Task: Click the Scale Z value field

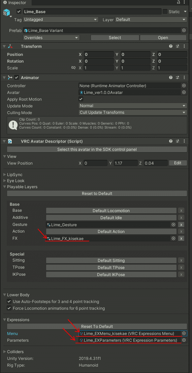Action: 172,68
